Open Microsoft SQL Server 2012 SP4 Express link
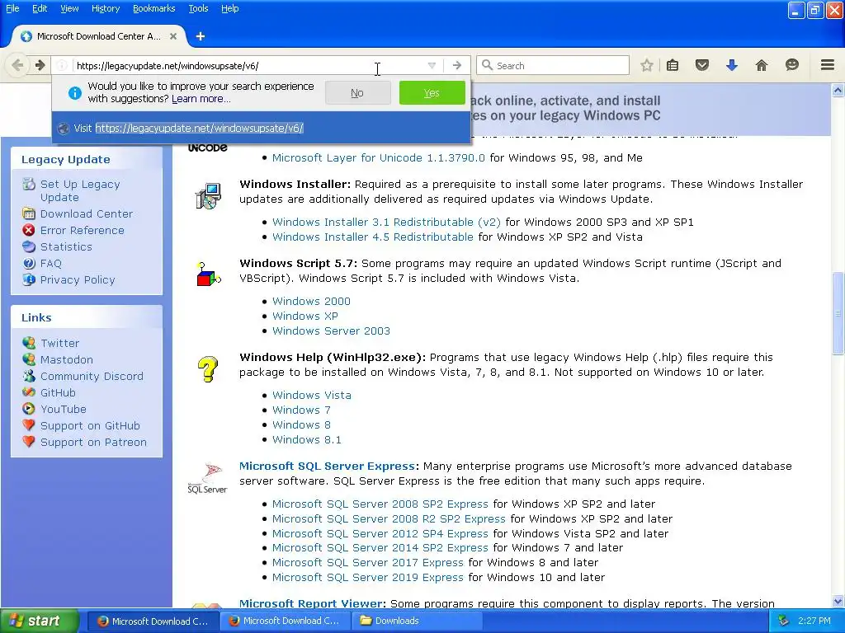This screenshot has width=845, height=633. click(x=380, y=533)
